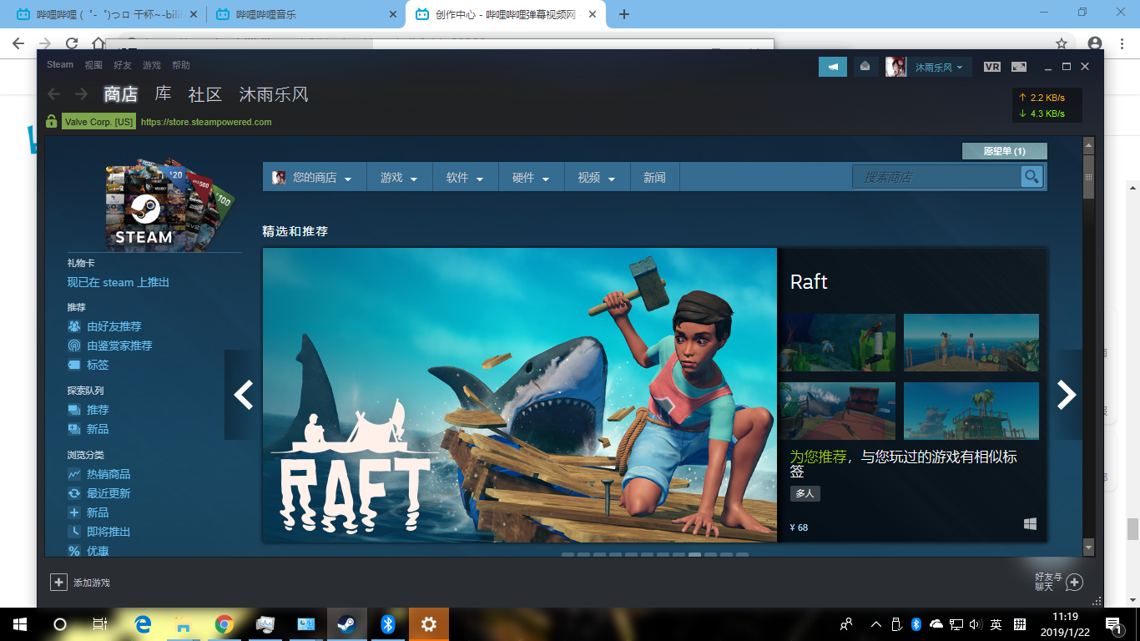Select Raft bottom-right screenshot thumbnail

click(971, 411)
